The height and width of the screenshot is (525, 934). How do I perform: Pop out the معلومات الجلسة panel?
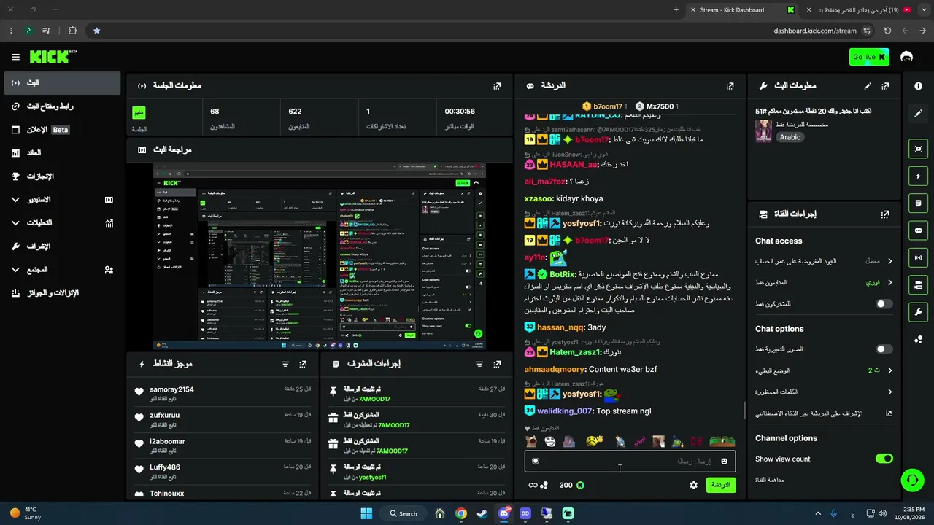(497, 85)
